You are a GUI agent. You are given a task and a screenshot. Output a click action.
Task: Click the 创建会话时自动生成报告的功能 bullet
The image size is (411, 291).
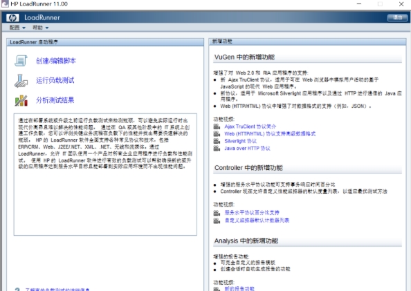pos(255,269)
